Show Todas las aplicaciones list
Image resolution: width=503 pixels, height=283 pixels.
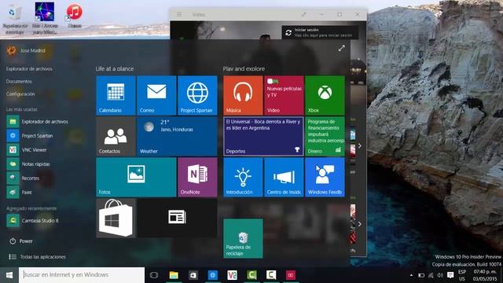click(37, 257)
